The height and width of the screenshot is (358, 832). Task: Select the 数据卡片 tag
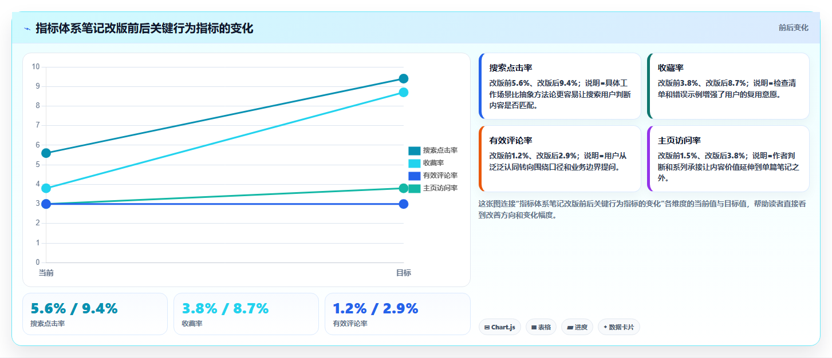(x=618, y=327)
